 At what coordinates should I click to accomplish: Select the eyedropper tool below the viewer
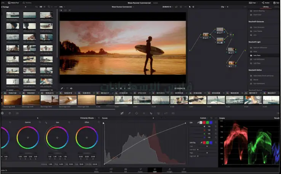[62, 88]
